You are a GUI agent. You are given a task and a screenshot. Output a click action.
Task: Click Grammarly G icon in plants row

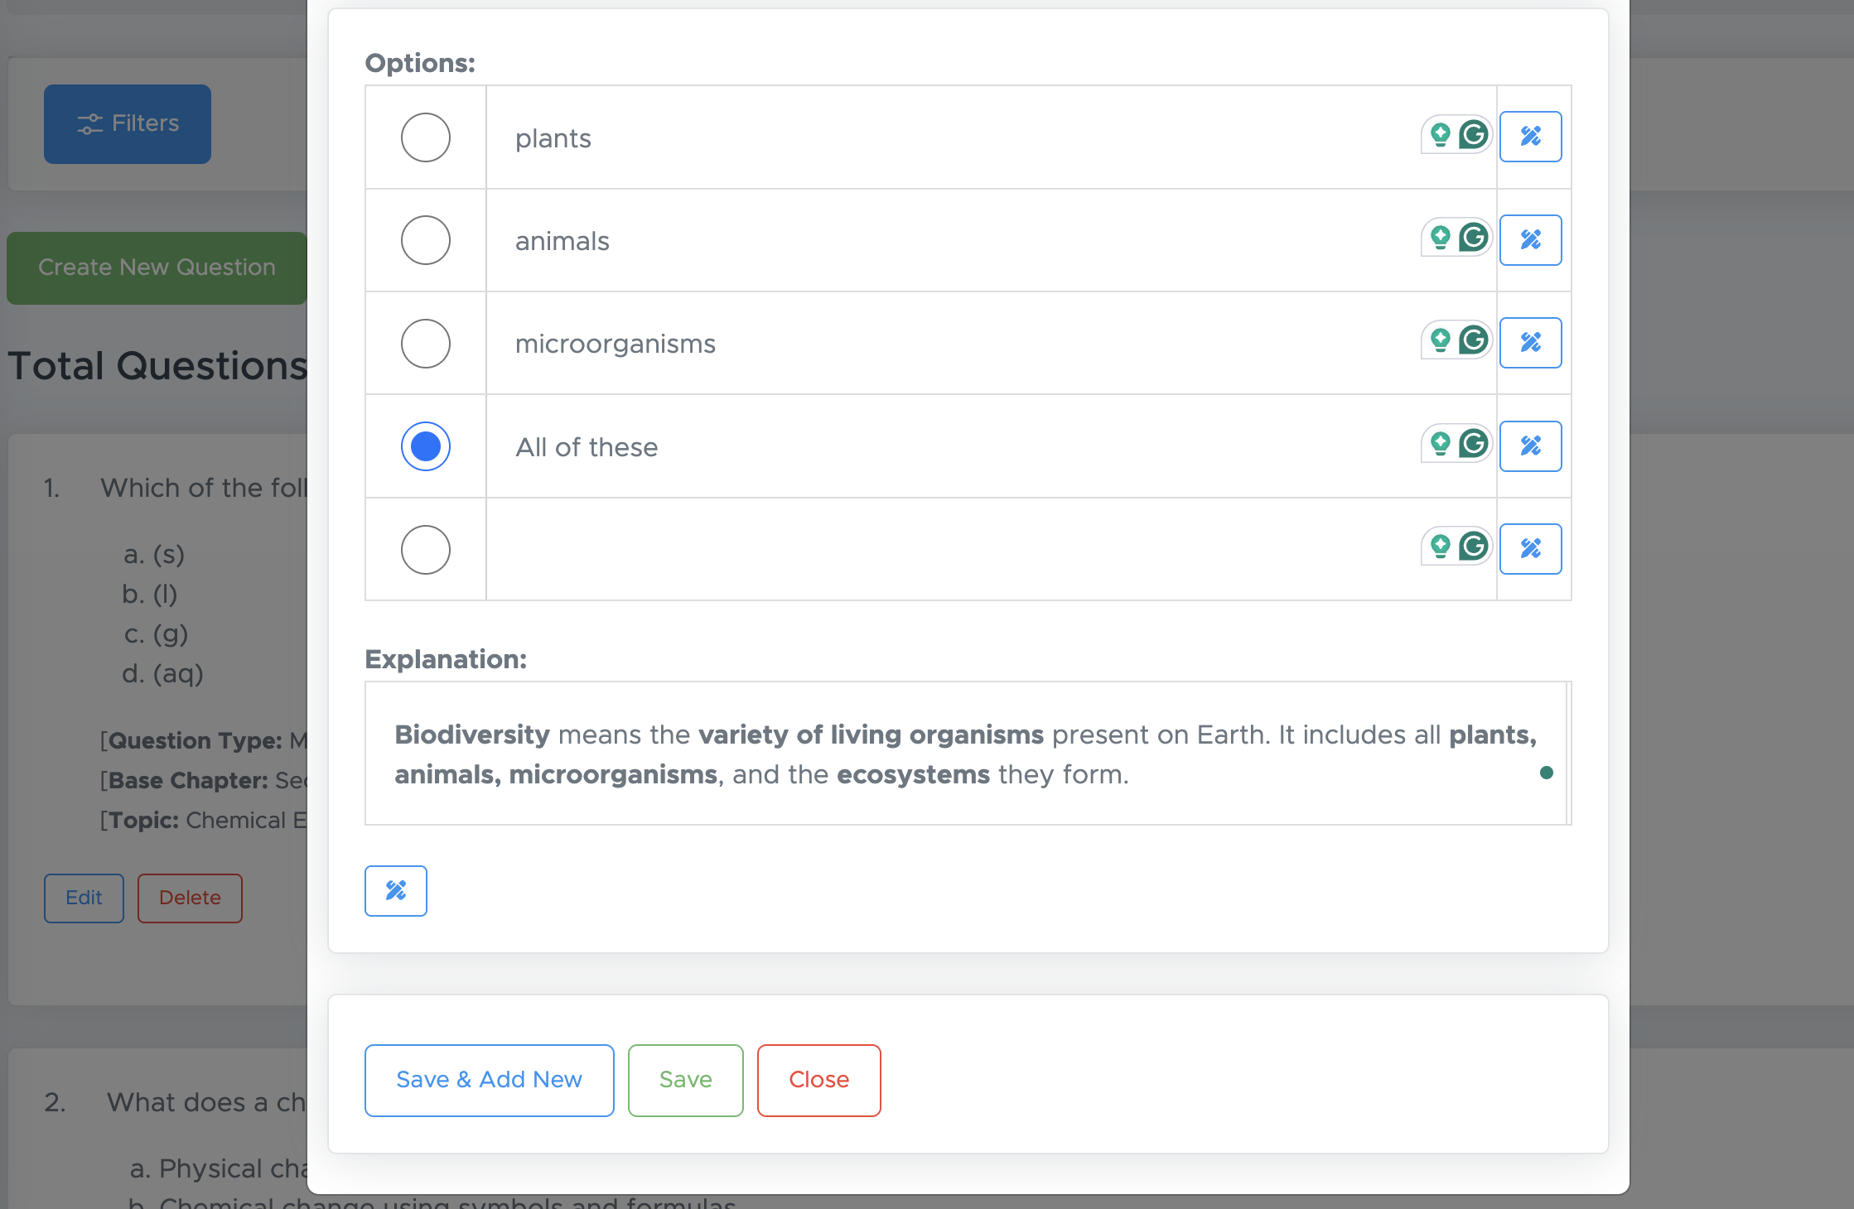(x=1474, y=135)
